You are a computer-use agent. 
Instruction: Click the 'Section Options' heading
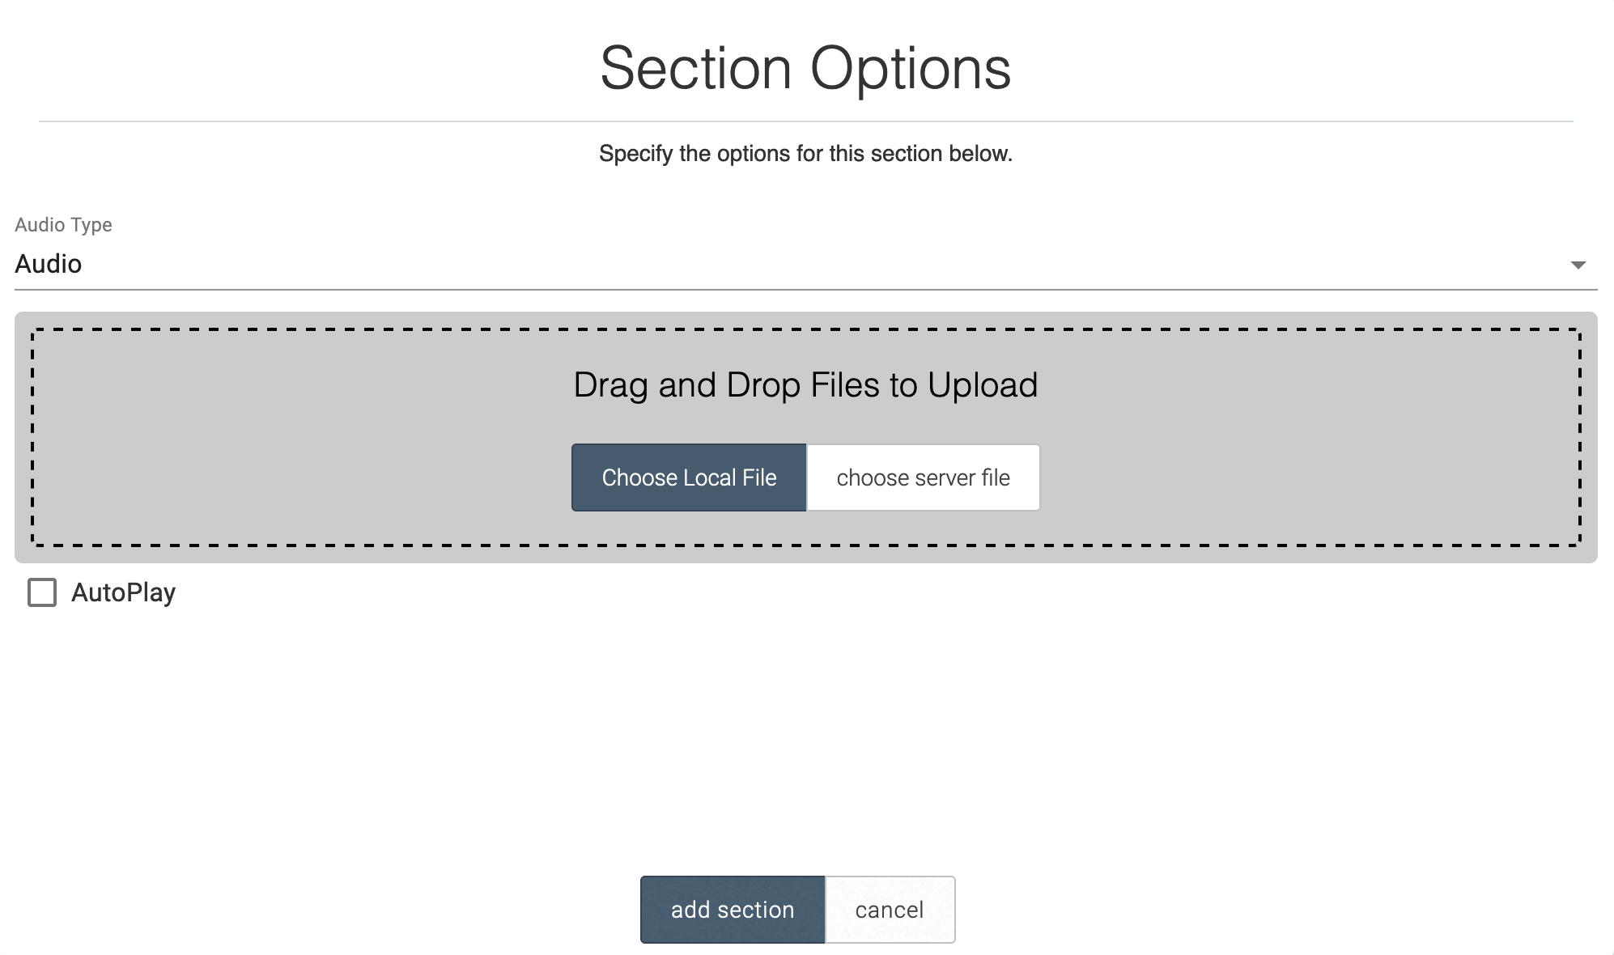[805, 68]
